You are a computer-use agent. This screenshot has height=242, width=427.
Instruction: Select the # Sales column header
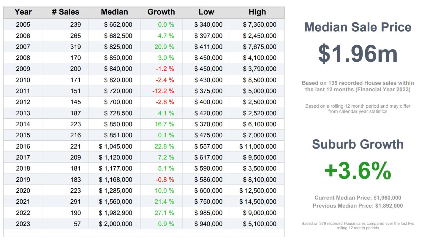(65, 12)
